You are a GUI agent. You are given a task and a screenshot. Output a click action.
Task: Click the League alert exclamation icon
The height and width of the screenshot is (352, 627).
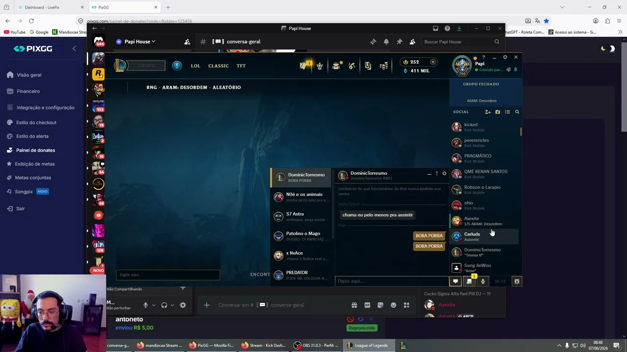pos(177,66)
